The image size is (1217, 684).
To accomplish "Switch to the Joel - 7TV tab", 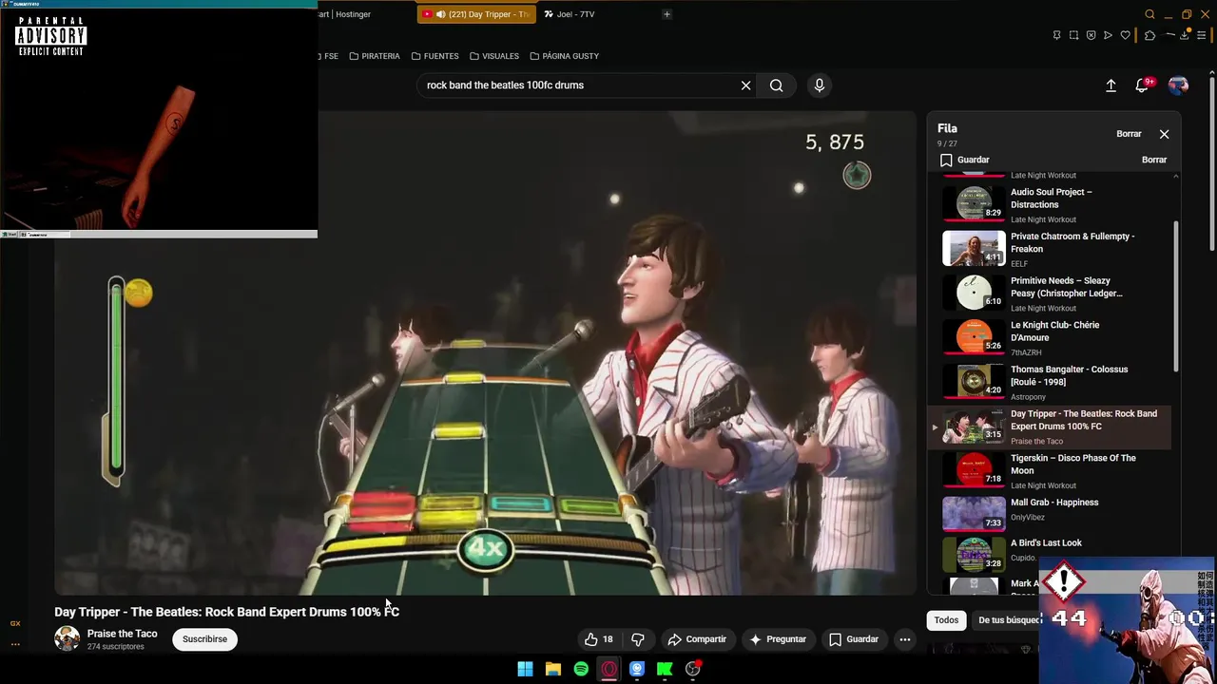I will pos(595,14).
